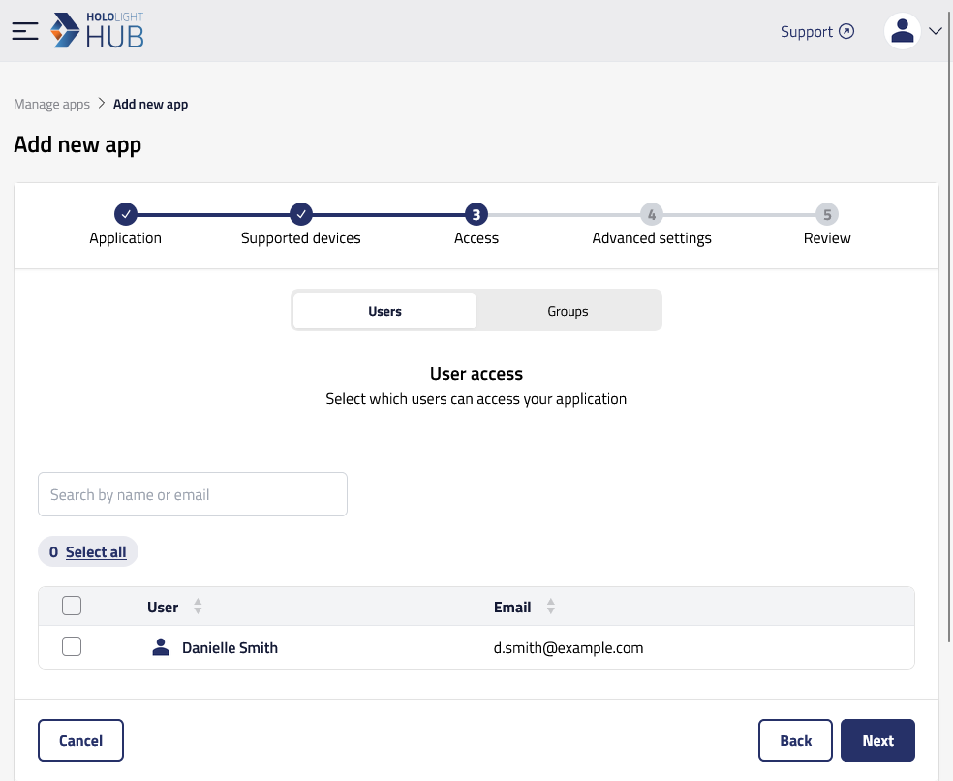
Task: Select step 5 Review circle
Action: pyautogui.click(x=827, y=214)
